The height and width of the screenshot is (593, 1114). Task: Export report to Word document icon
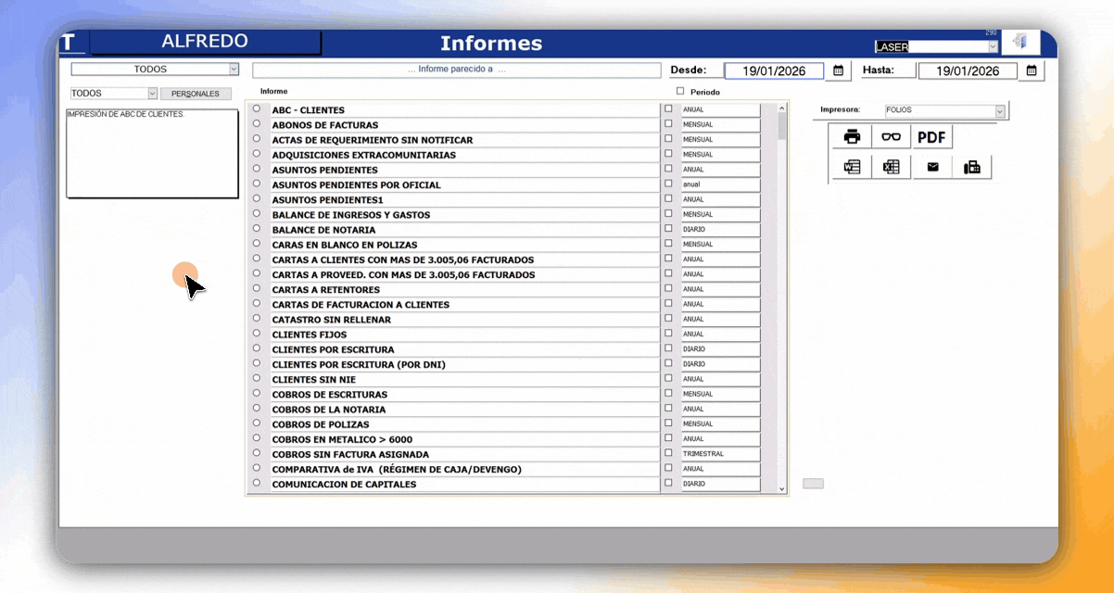click(x=852, y=168)
